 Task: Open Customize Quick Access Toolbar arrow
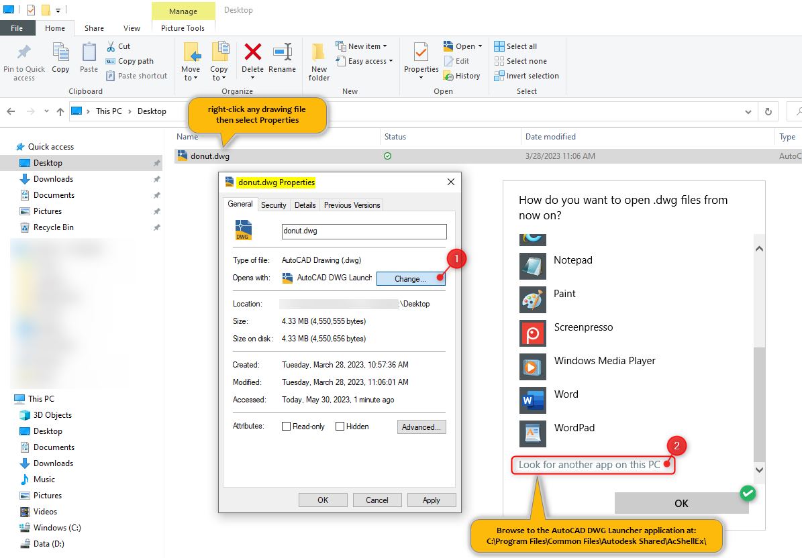(58, 10)
